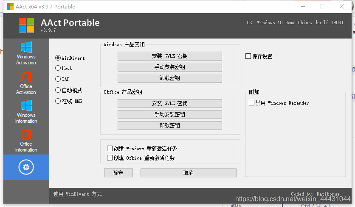Viewport: 355px width, 207px height.
Task: Click the AAct Portable logo in header
Action: 27,25
